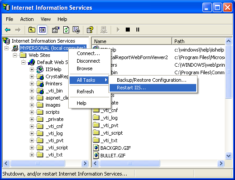Image resolution: width=235 pixels, height=180 pixels.
Task: Click the _vti_log folder icon in list
Action: coord(96,118)
